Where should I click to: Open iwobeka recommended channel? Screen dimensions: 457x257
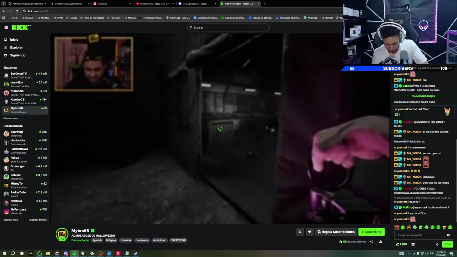point(25,202)
